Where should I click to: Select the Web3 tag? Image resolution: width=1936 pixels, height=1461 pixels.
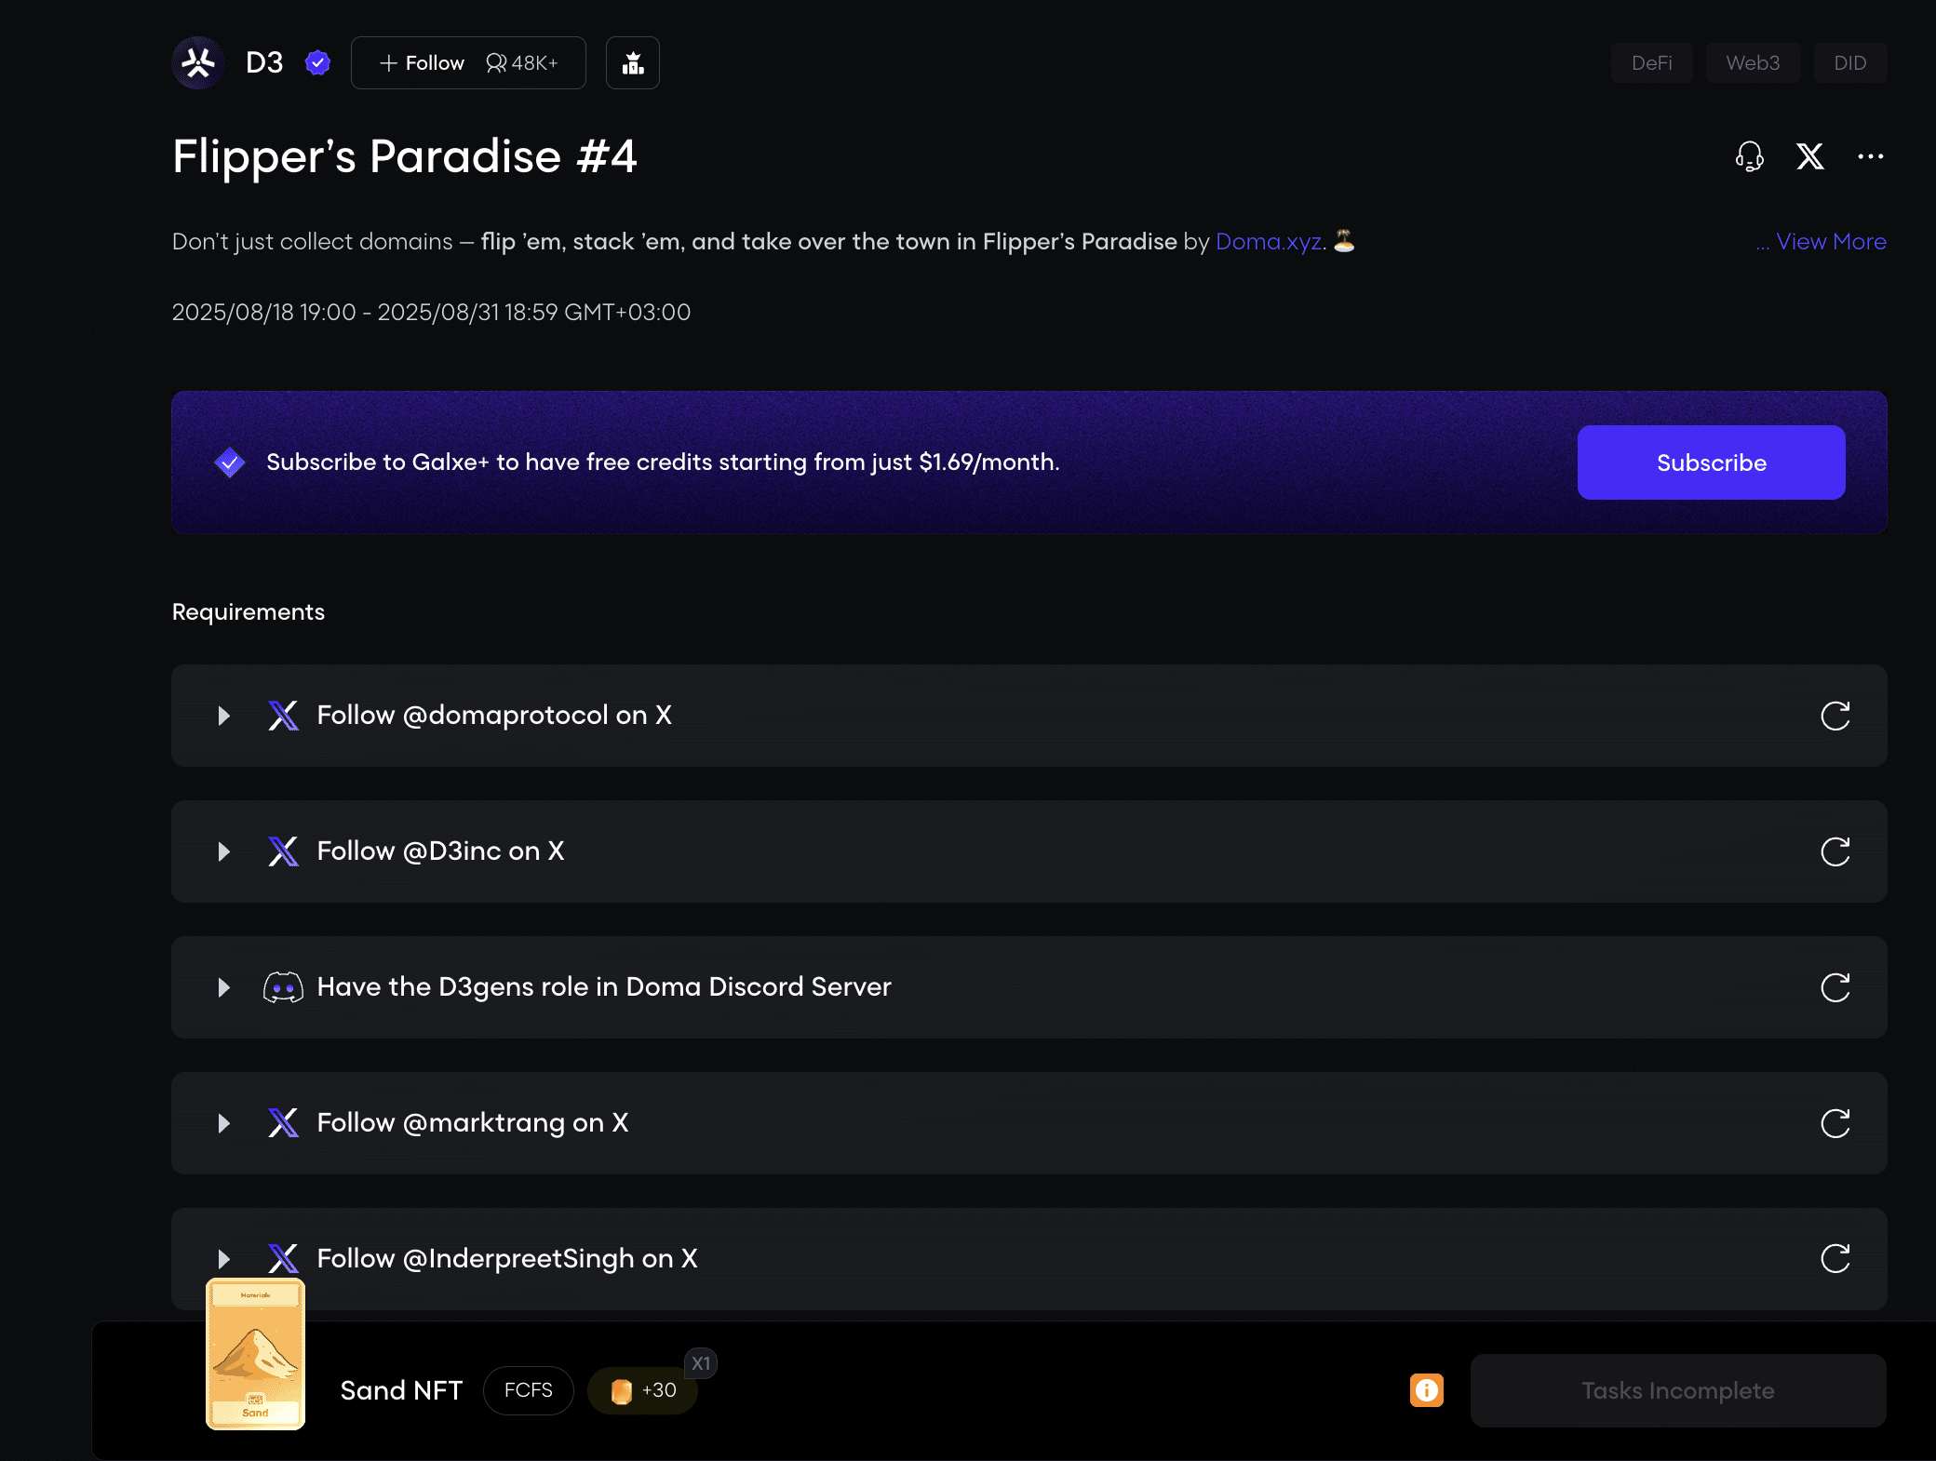pyautogui.click(x=1753, y=62)
